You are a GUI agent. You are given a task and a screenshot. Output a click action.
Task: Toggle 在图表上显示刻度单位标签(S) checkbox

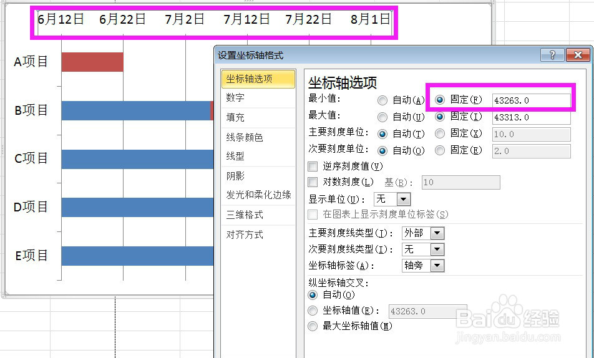coord(313,215)
